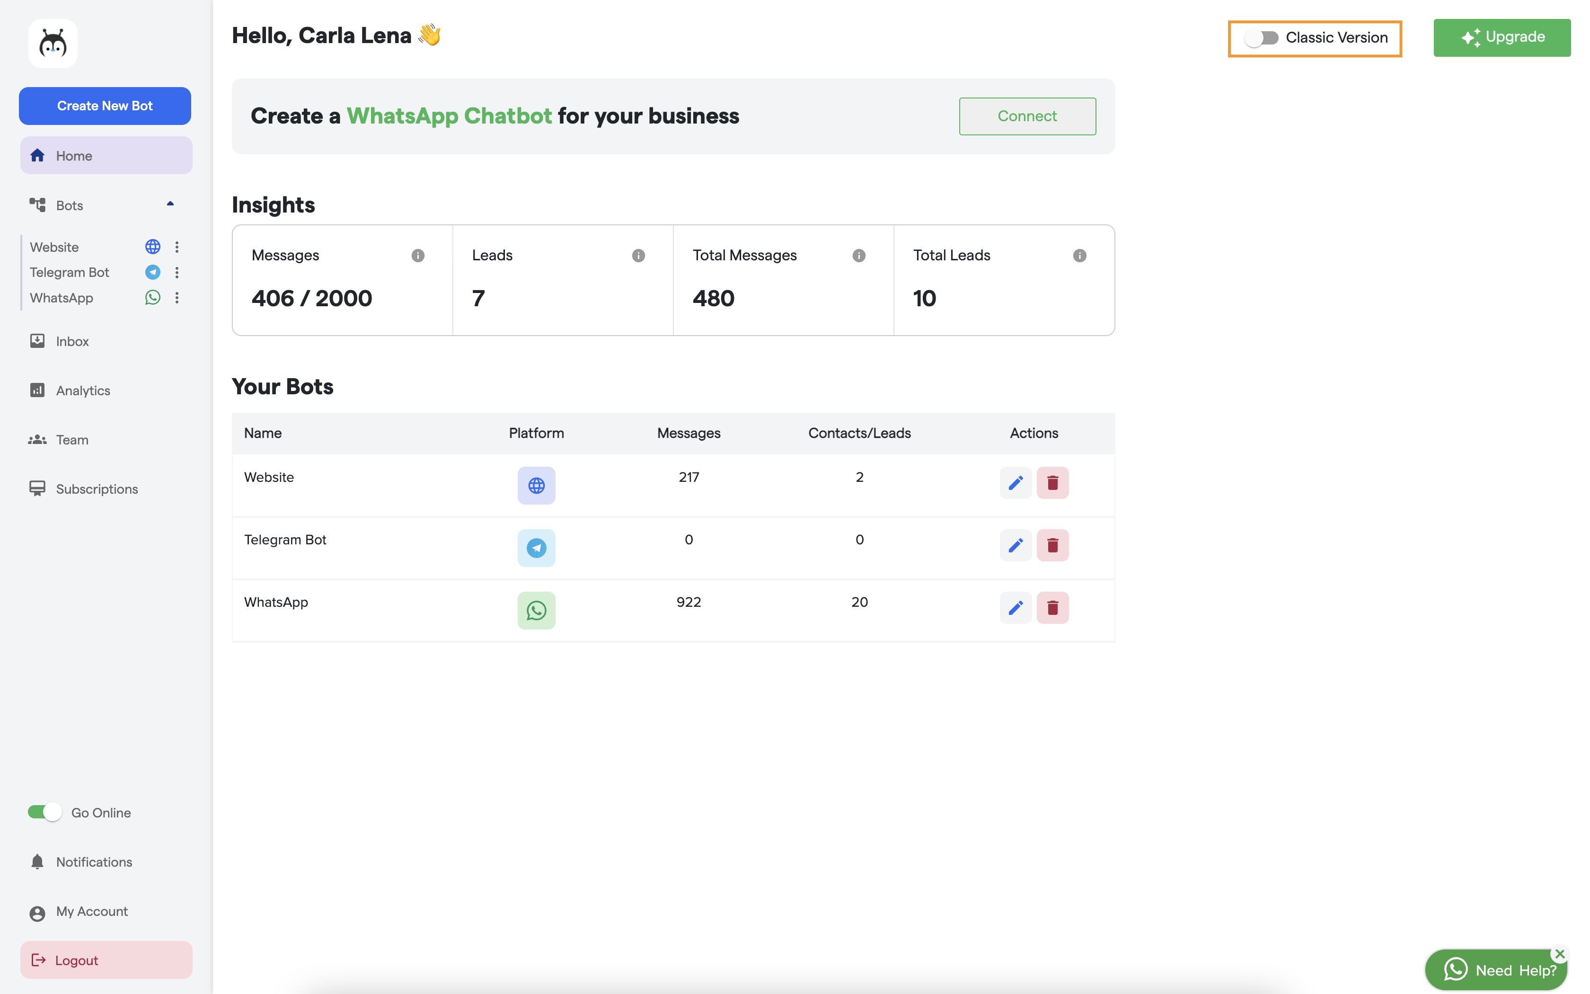1590x994 pixels.
Task: Open Telegram Bot three-dot menu
Action: click(177, 272)
